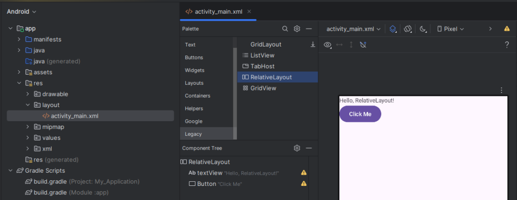Choose ListView in the palette

click(278, 56)
